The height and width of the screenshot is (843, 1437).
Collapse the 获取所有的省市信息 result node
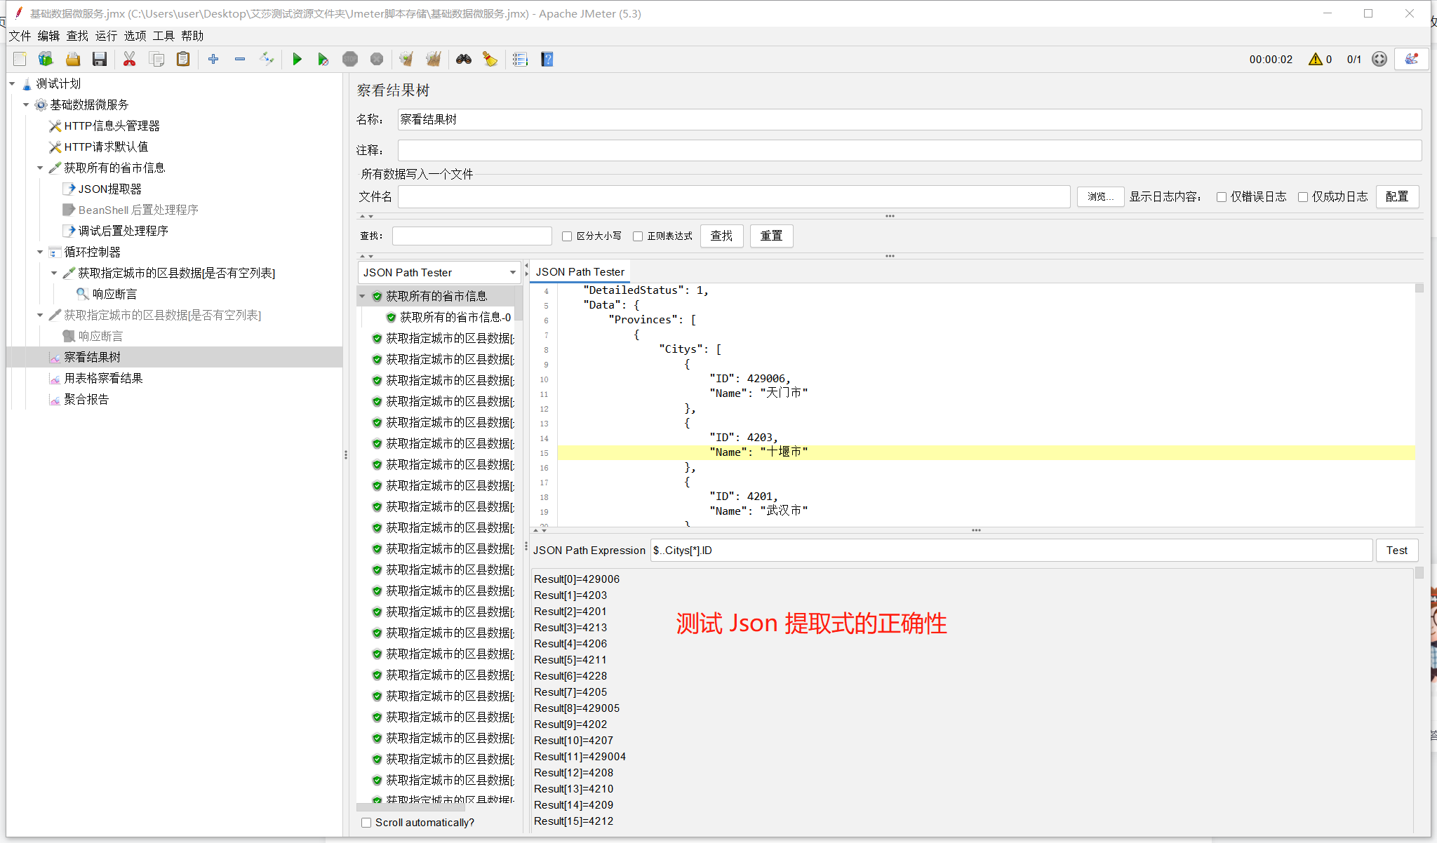click(x=362, y=296)
